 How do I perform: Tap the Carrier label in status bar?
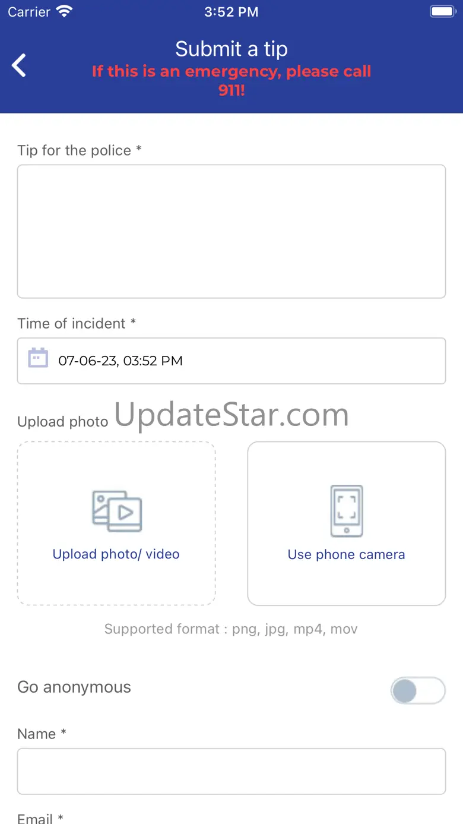click(x=29, y=12)
